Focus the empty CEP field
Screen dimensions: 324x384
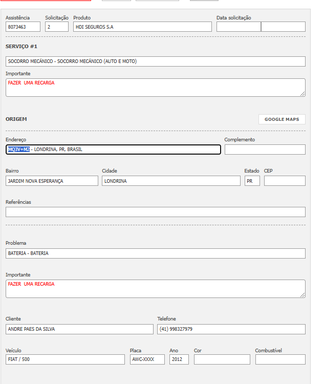point(285,181)
